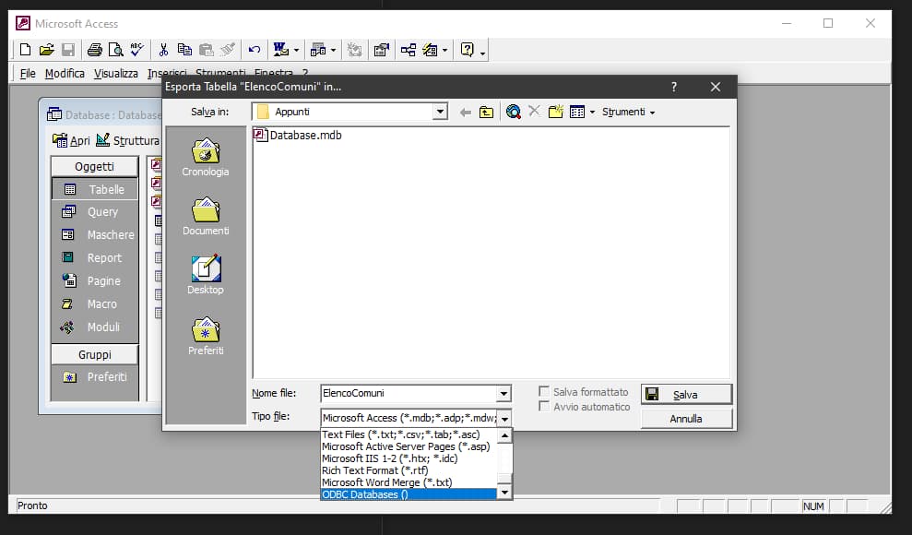Click the New Object toolbar icon
Screen dimensions: 912x535
pyautogui.click(x=431, y=50)
